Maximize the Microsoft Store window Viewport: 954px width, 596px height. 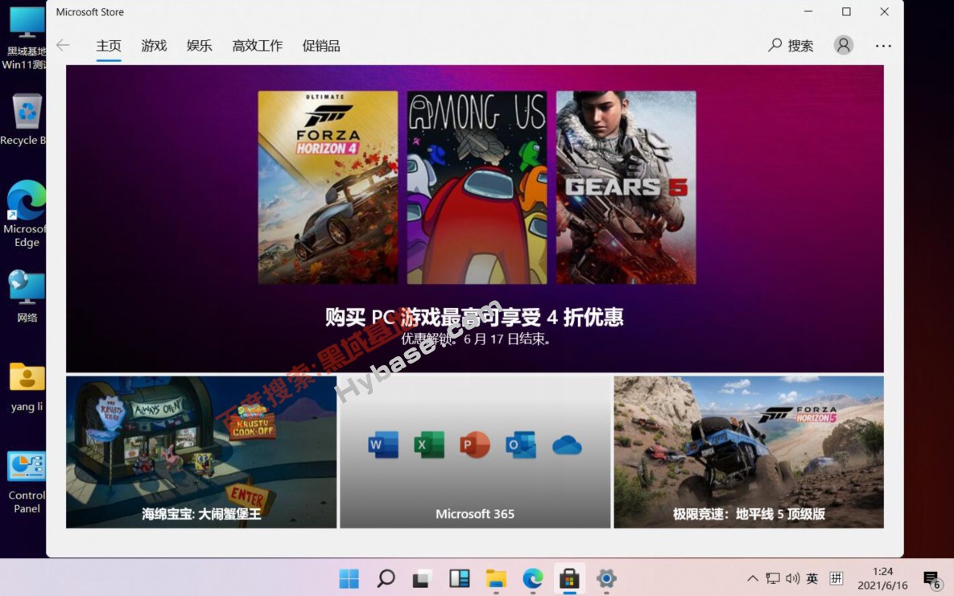[x=846, y=11]
